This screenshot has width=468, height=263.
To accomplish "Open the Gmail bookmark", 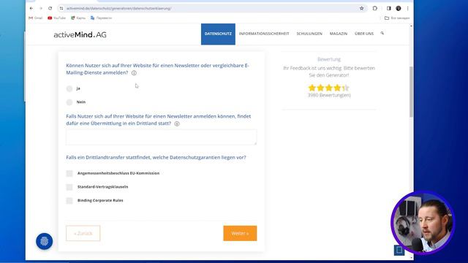I will (x=36, y=18).
